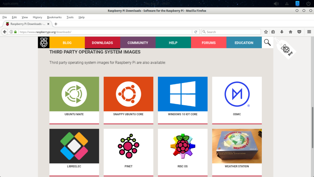
Task: Click the Raspberry Pi logo in site header
Action: 44,42
